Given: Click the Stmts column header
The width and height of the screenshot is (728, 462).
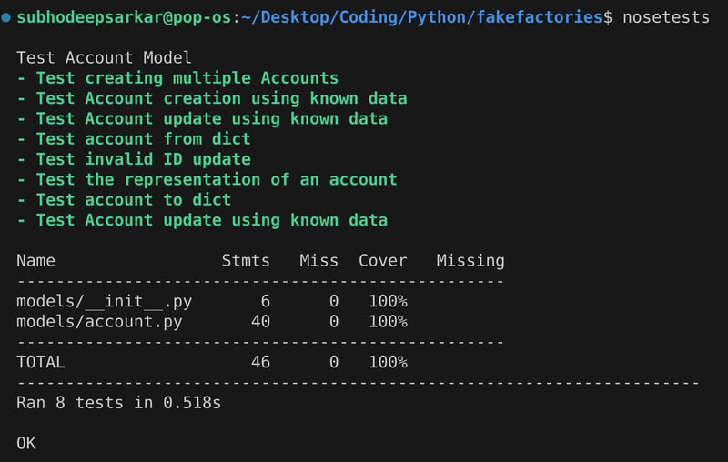Looking at the screenshot, I should coord(246,261).
